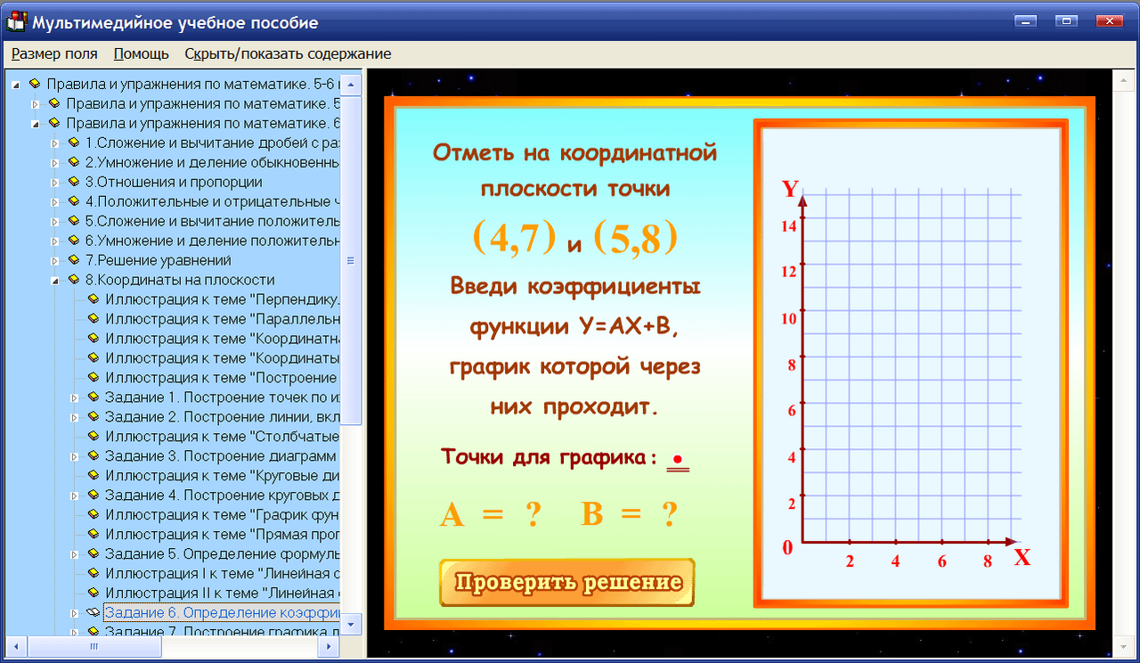1140x663 pixels.
Task: Expand "Задание 5. Определение формулы"
Action: (x=75, y=553)
